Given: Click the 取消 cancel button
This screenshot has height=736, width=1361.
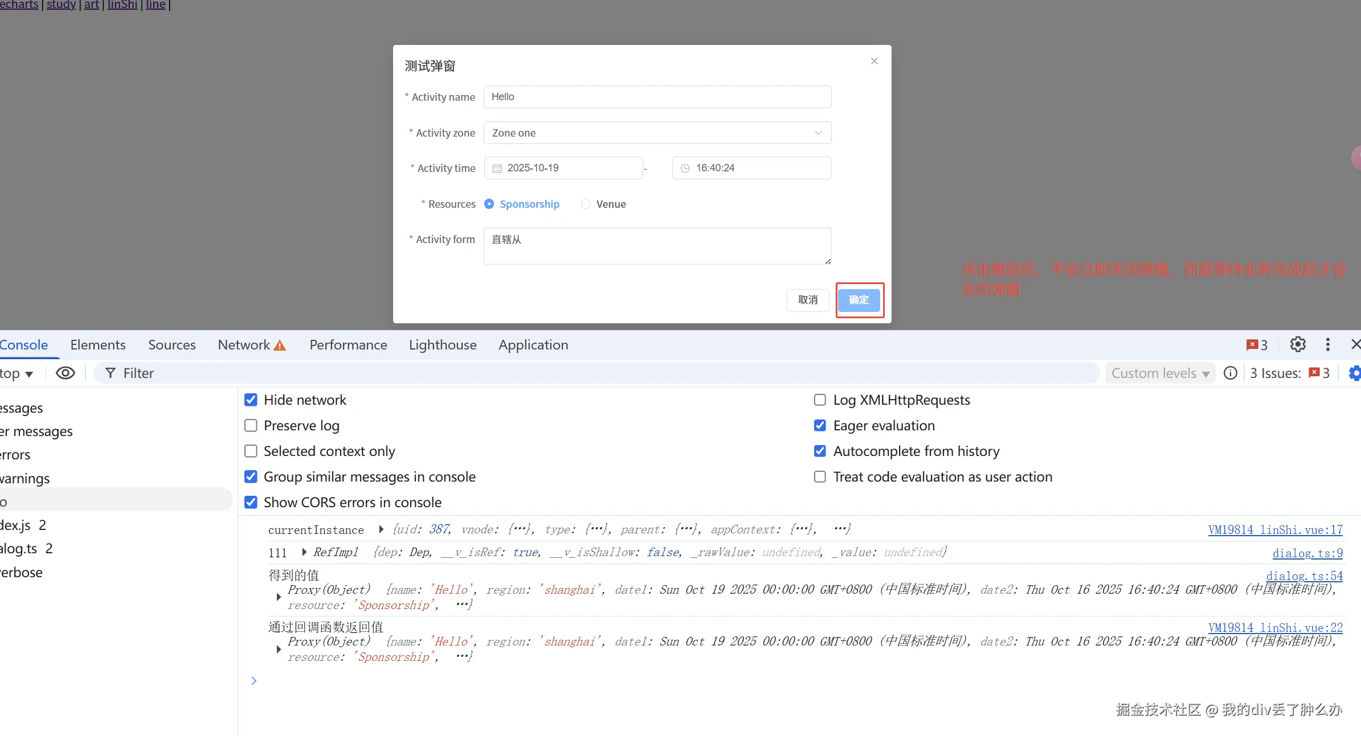Looking at the screenshot, I should click(x=807, y=300).
